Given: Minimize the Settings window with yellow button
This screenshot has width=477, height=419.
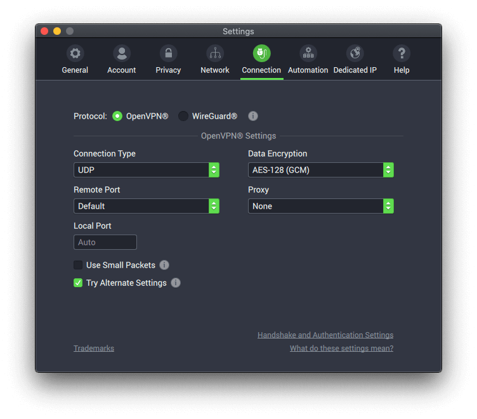Looking at the screenshot, I should pos(57,31).
